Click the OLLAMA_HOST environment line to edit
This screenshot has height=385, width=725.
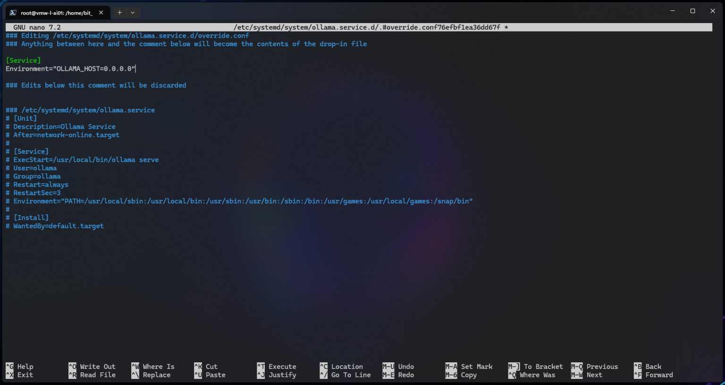pos(70,68)
